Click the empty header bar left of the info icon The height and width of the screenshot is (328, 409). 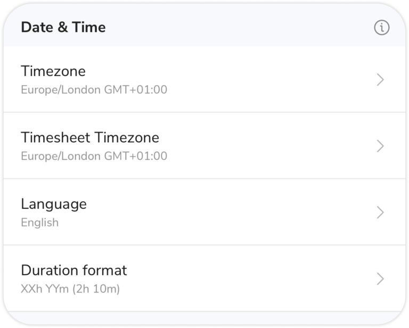240,28
